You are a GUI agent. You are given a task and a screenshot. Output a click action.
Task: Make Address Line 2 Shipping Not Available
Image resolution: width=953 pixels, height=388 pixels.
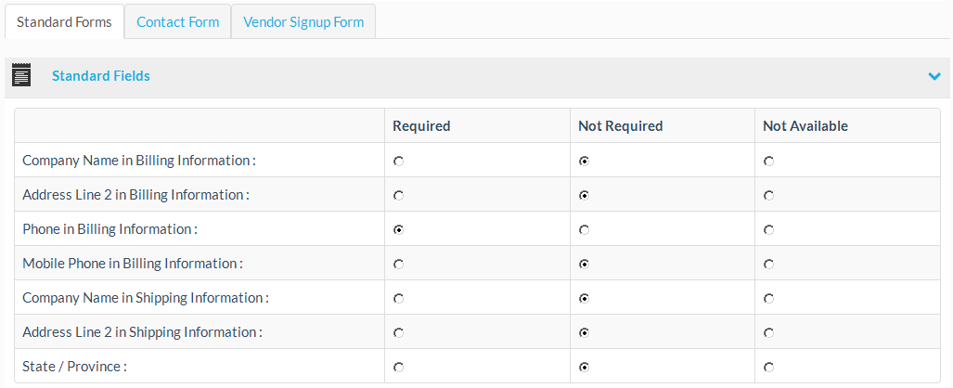pos(769,332)
